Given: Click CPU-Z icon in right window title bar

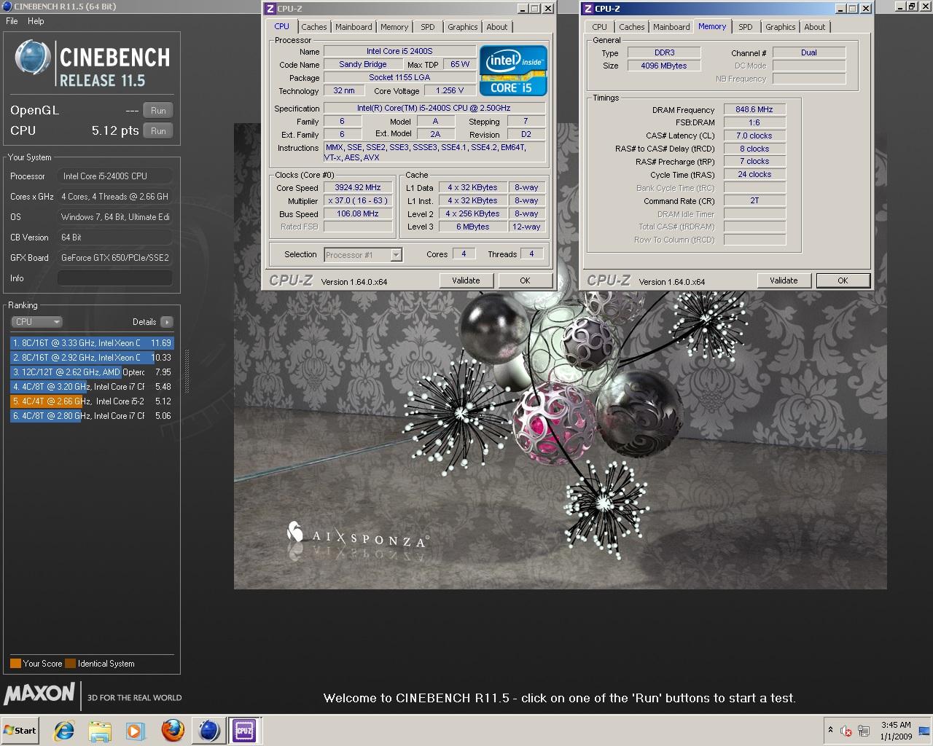Looking at the screenshot, I should [588, 9].
